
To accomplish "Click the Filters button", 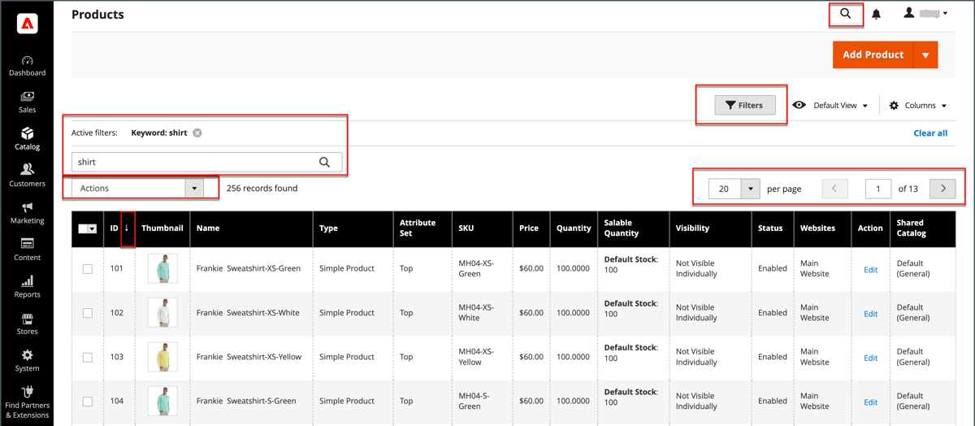I will click(x=745, y=105).
